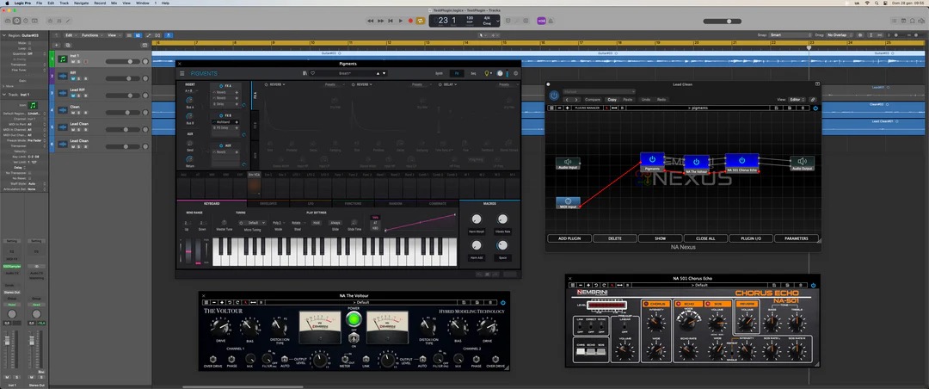Click Undo in Lead Clean plugin header

(x=646, y=100)
